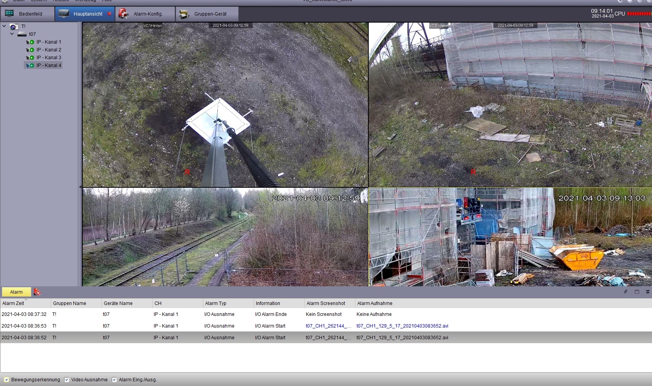The width and height of the screenshot is (652, 386).
Task: Uncheck the Video Ausnahme checkbox
Action: (67, 380)
